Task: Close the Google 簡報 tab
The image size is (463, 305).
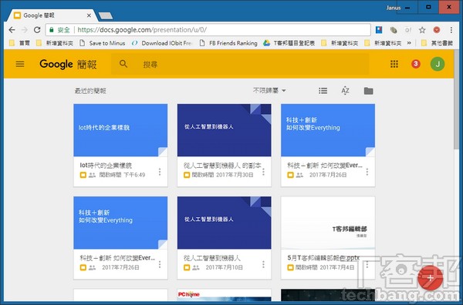Action: pos(89,15)
